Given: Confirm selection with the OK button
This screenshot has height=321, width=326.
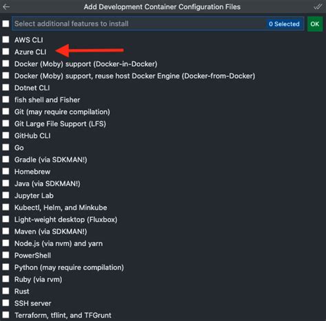Looking at the screenshot, I should click(315, 24).
